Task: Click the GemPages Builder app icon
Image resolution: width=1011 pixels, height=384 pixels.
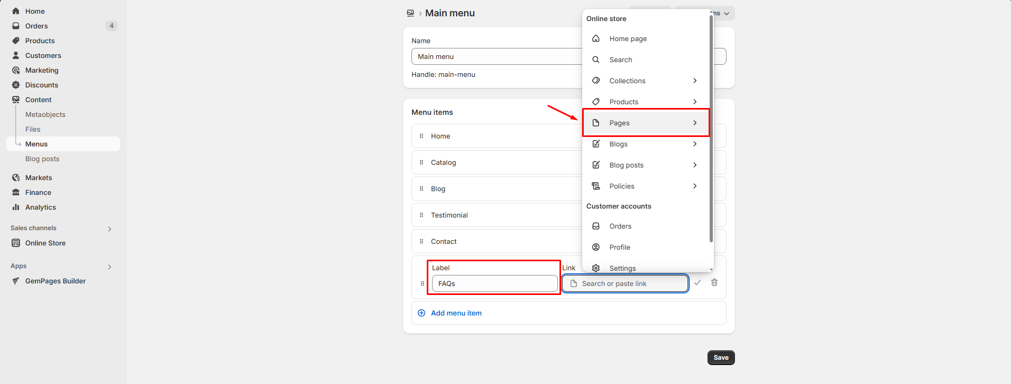Action: click(16, 281)
